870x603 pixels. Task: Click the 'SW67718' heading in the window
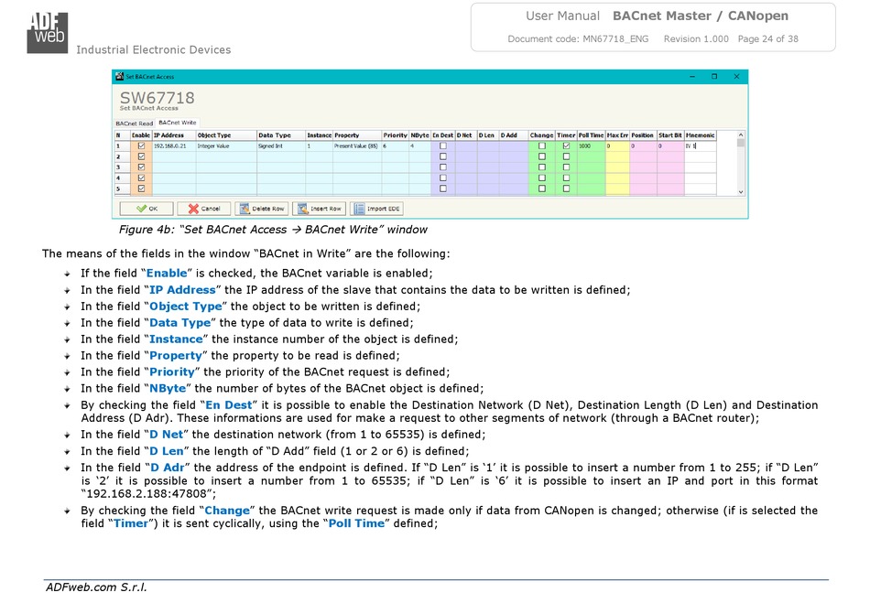tap(157, 98)
